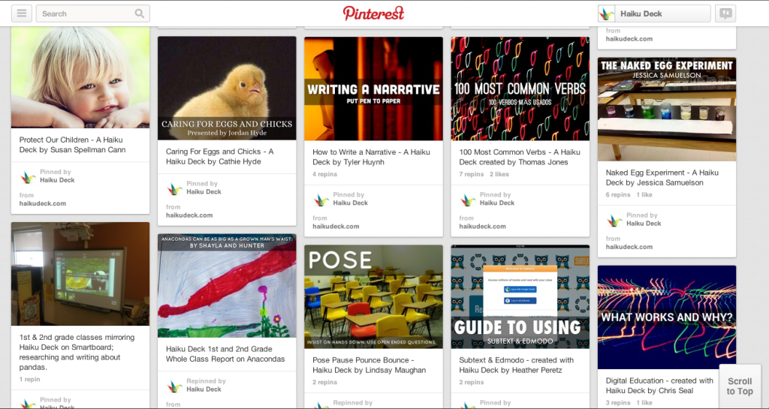
Task: Click Haiku Deck avatar on Write a Narrative pin
Action: click(321, 200)
